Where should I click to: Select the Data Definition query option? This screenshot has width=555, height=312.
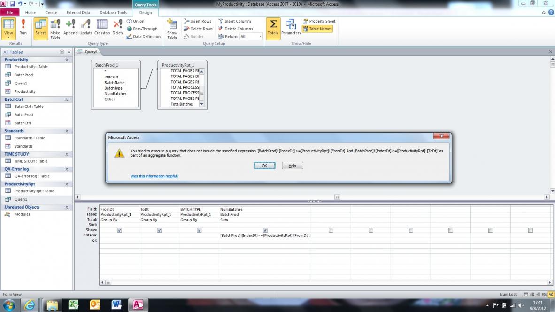[x=143, y=37]
